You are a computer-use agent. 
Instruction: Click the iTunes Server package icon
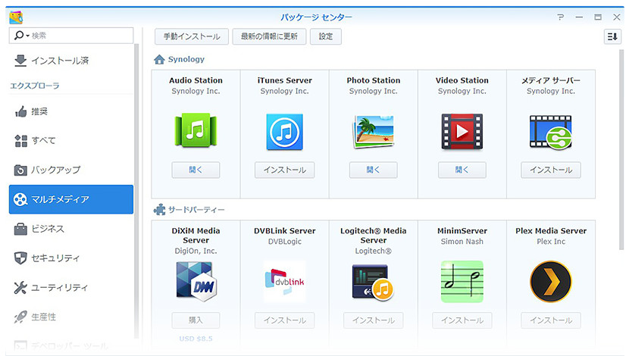(284, 131)
